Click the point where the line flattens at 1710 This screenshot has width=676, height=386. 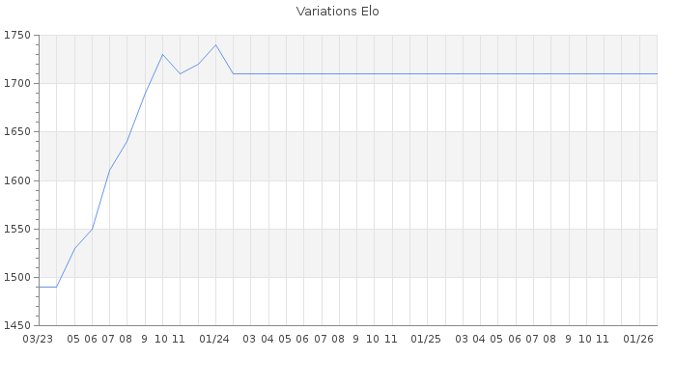click(x=233, y=73)
